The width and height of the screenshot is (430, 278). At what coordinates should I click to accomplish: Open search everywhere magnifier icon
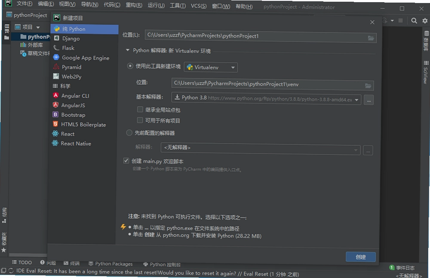tap(414, 21)
